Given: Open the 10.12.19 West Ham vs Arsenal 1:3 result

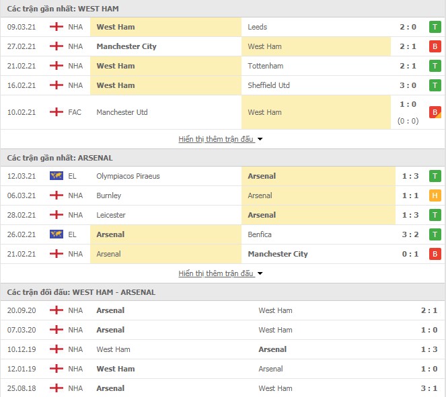Looking at the screenshot, I should pyautogui.click(x=223, y=349).
